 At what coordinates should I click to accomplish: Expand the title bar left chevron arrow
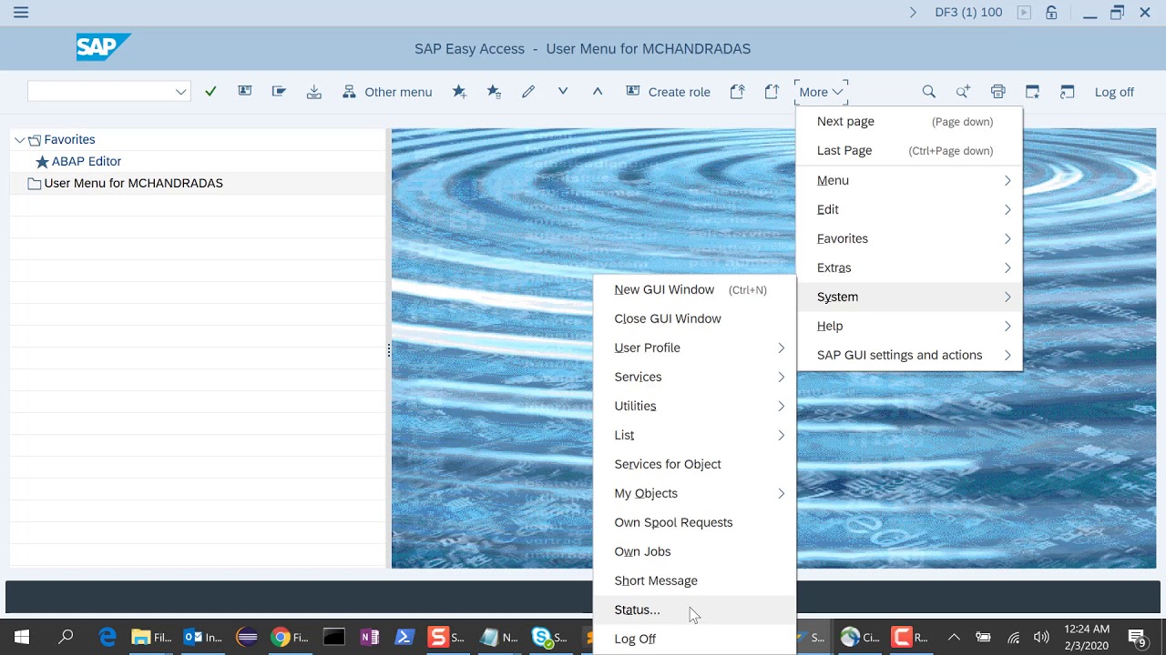click(x=913, y=13)
